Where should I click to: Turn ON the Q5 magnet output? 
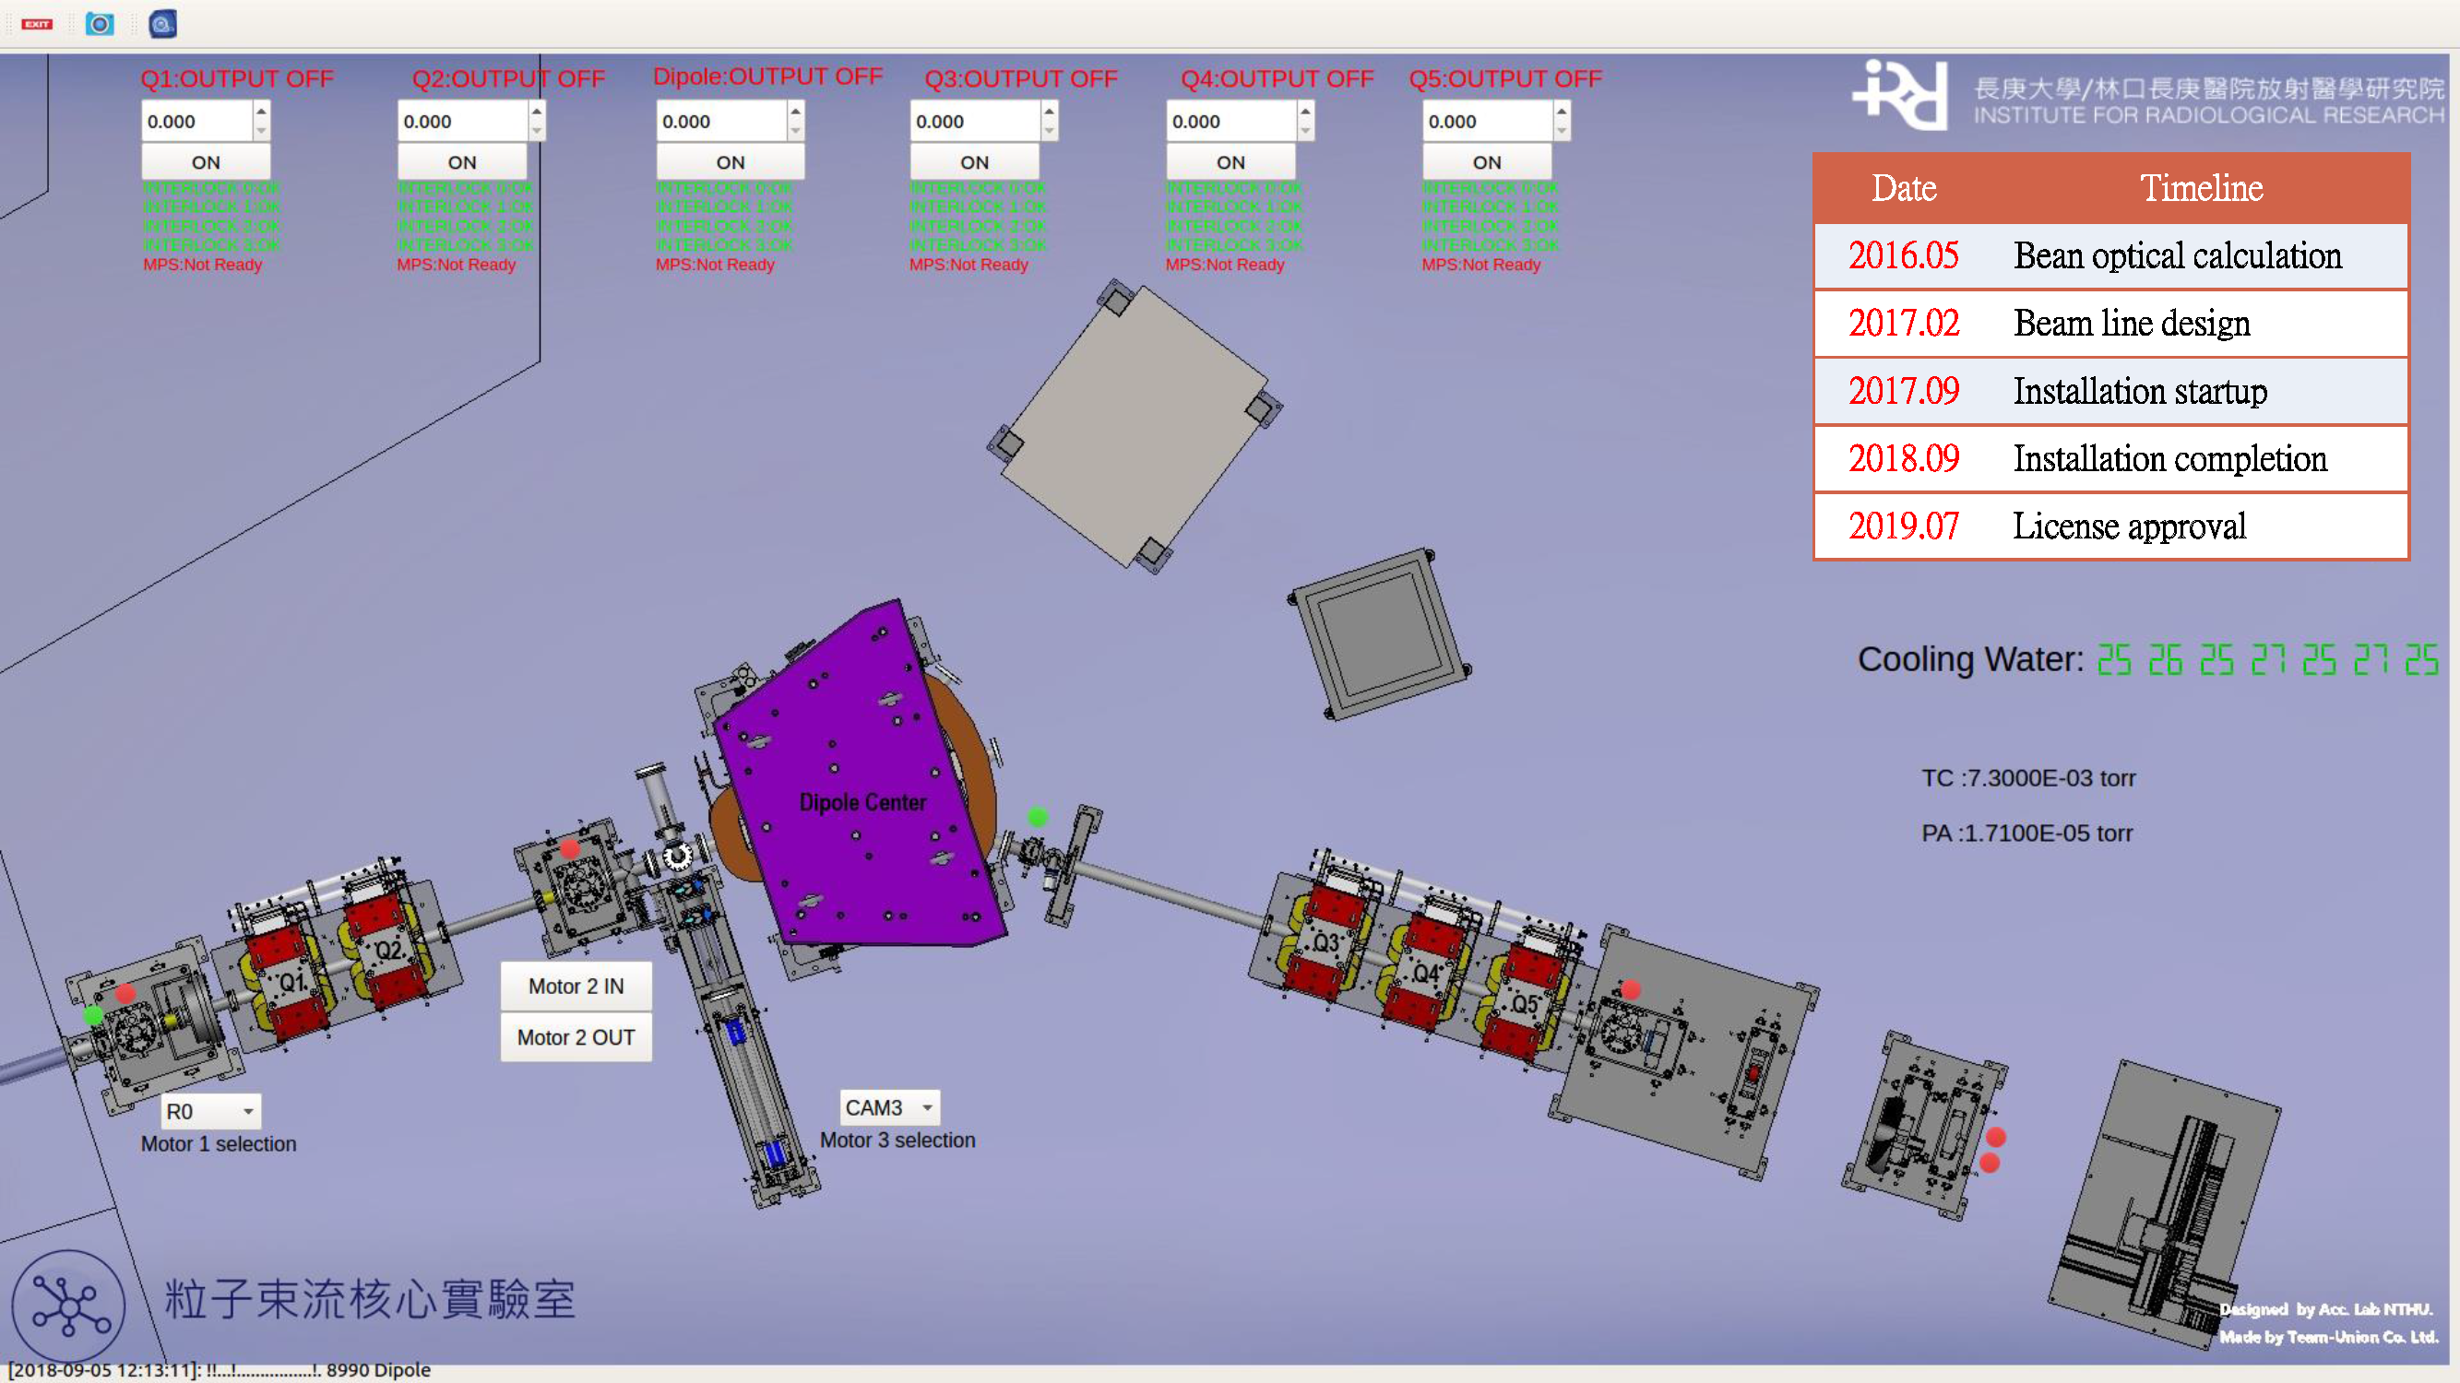point(1486,162)
